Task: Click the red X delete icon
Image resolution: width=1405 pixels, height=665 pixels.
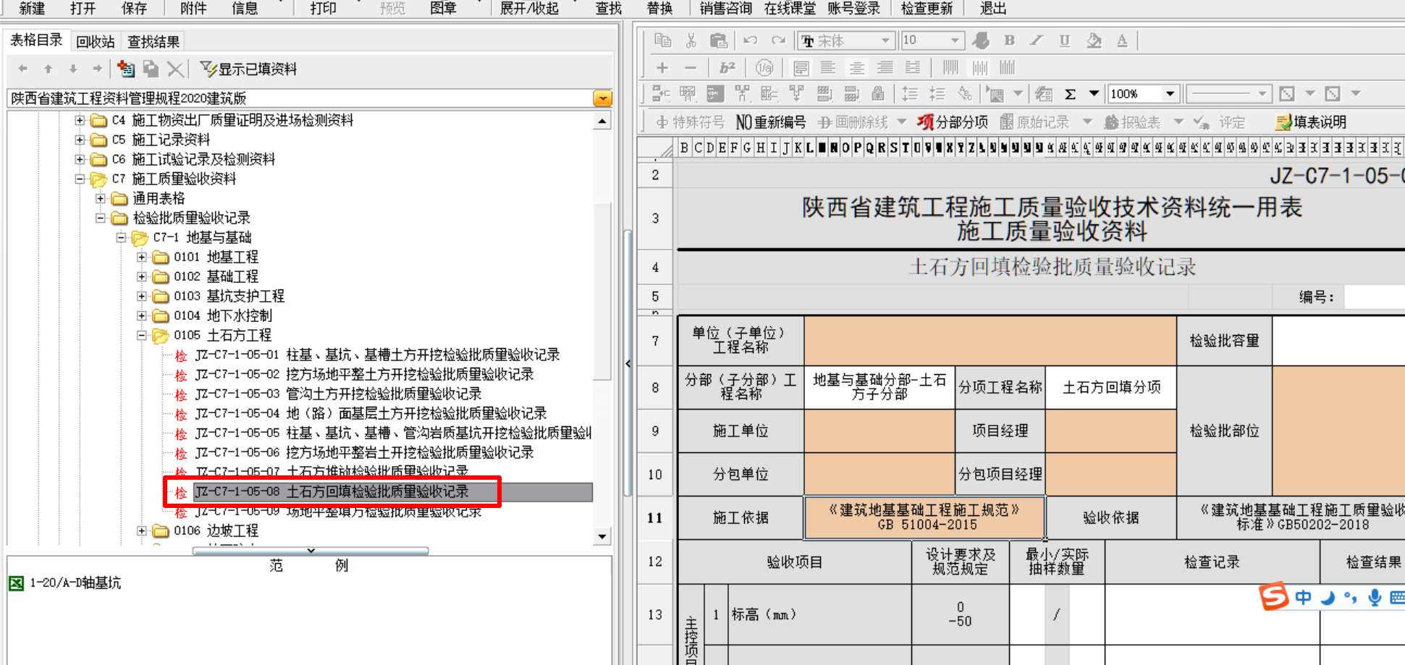Action: point(175,69)
